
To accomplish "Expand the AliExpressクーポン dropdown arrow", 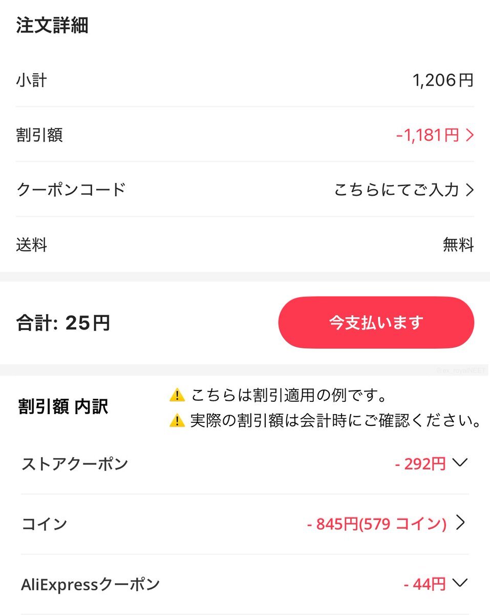I will tap(460, 583).
